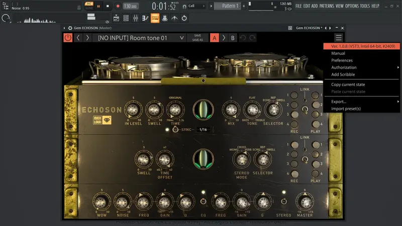Toggle lower unit REC head button 4
Screen dimensions: 402x226
tap(294, 174)
